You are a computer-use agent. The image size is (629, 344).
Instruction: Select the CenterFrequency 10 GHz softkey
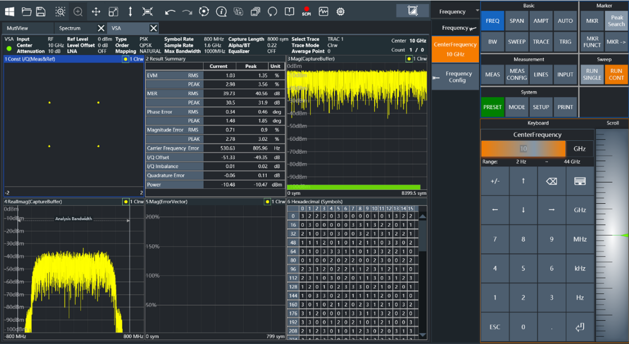click(455, 49)
